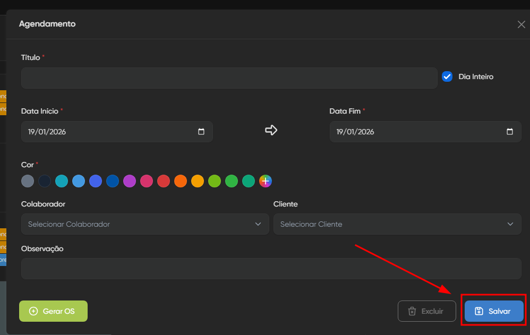Focus the Observação text field
530x335 pixels.
[x=271, y=269]
